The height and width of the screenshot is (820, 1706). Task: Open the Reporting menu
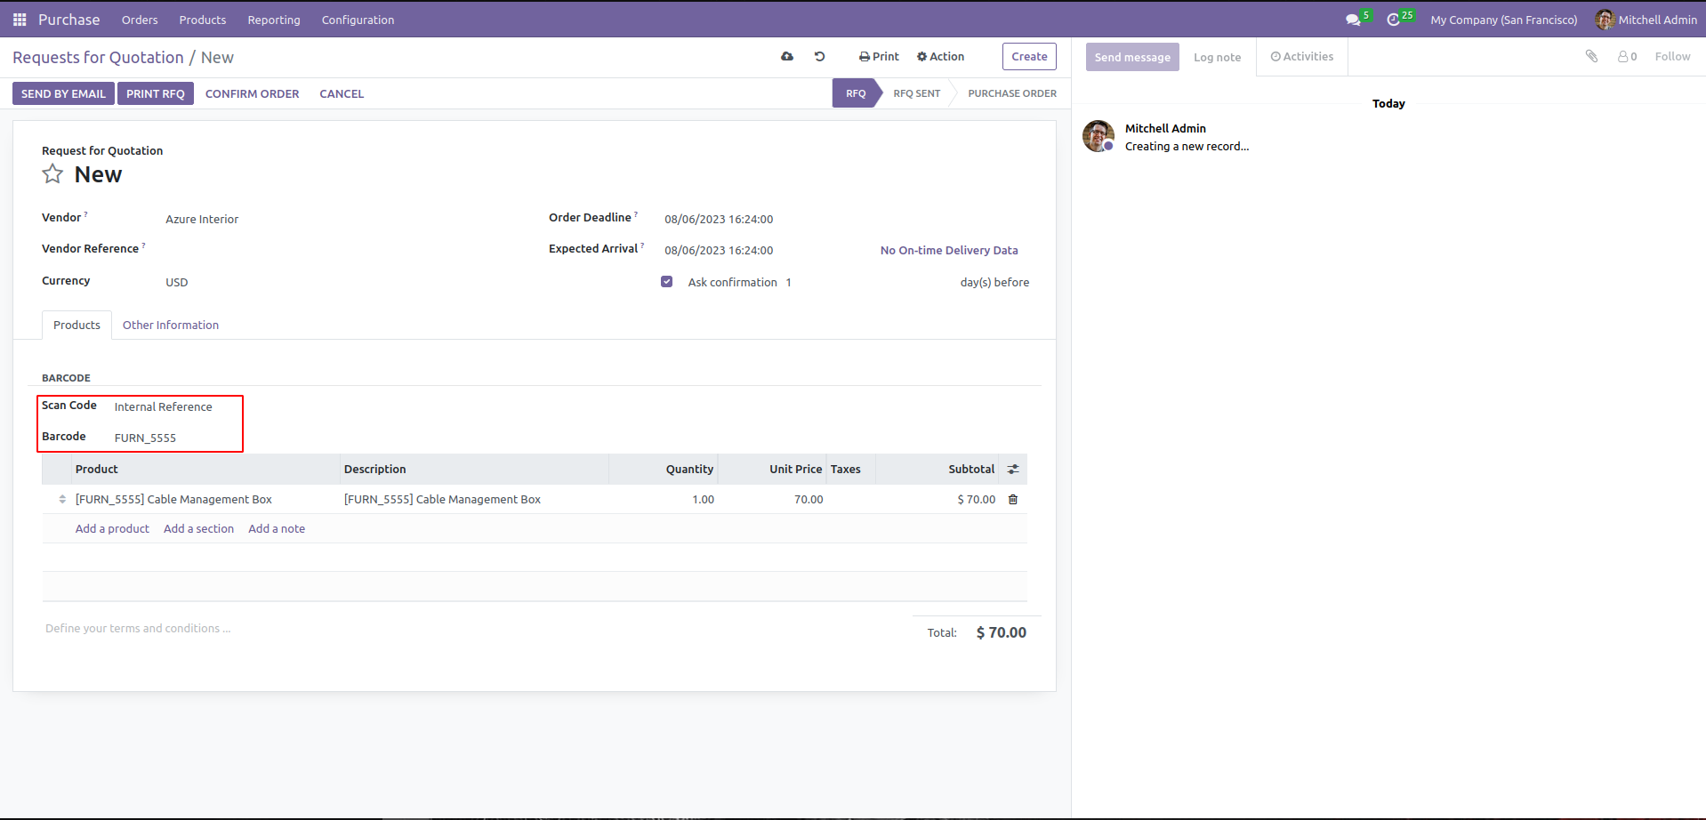(274, 20)
